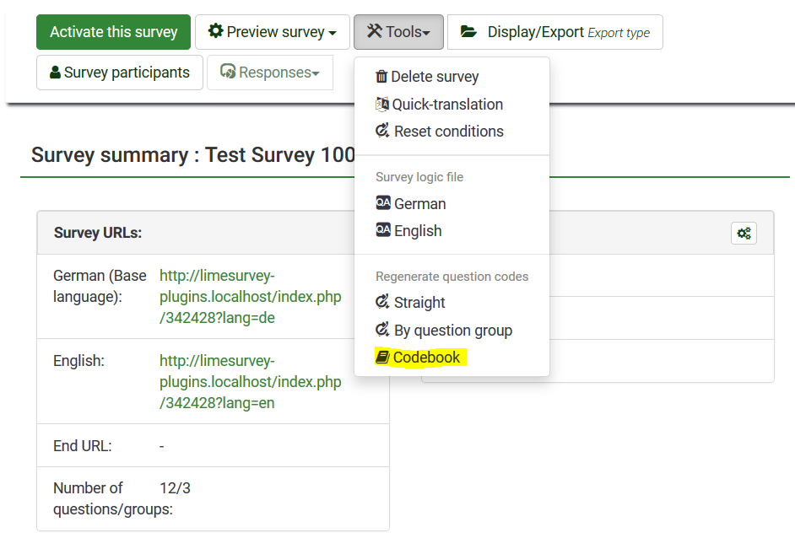Collapse the Tools dropdown menu
The image size is (795, 538).
coord(398,32)
